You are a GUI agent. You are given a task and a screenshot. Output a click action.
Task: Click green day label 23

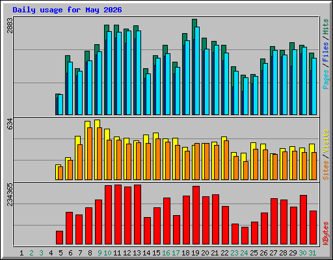[x=234, y=253]
